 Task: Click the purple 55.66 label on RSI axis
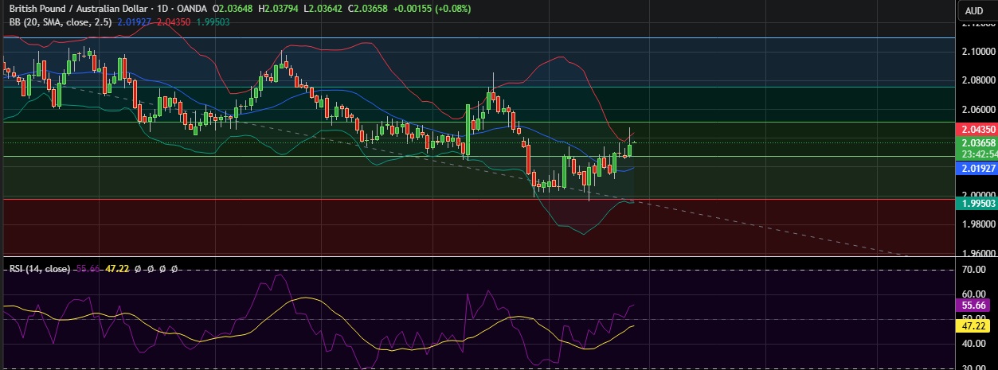point(974,305)
